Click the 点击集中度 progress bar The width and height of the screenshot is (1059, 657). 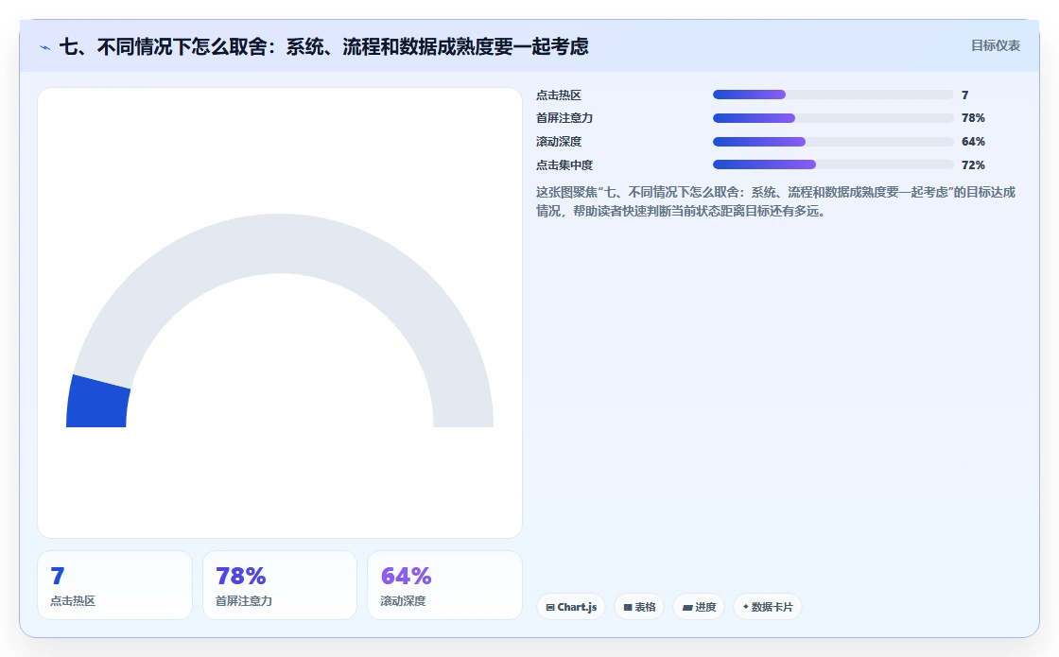[833, 164]
